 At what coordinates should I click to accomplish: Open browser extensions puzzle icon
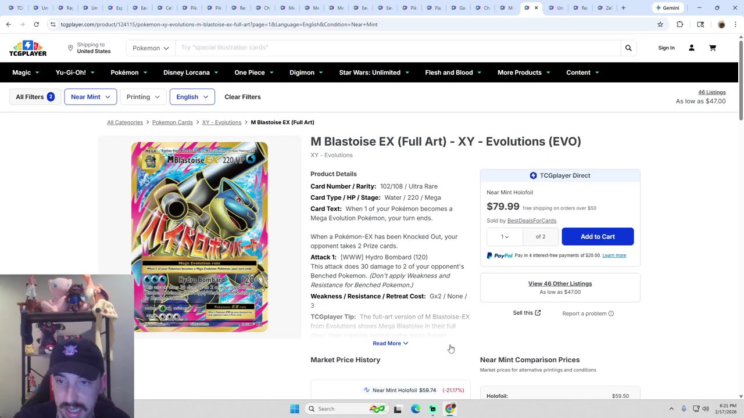pos(679,24)
